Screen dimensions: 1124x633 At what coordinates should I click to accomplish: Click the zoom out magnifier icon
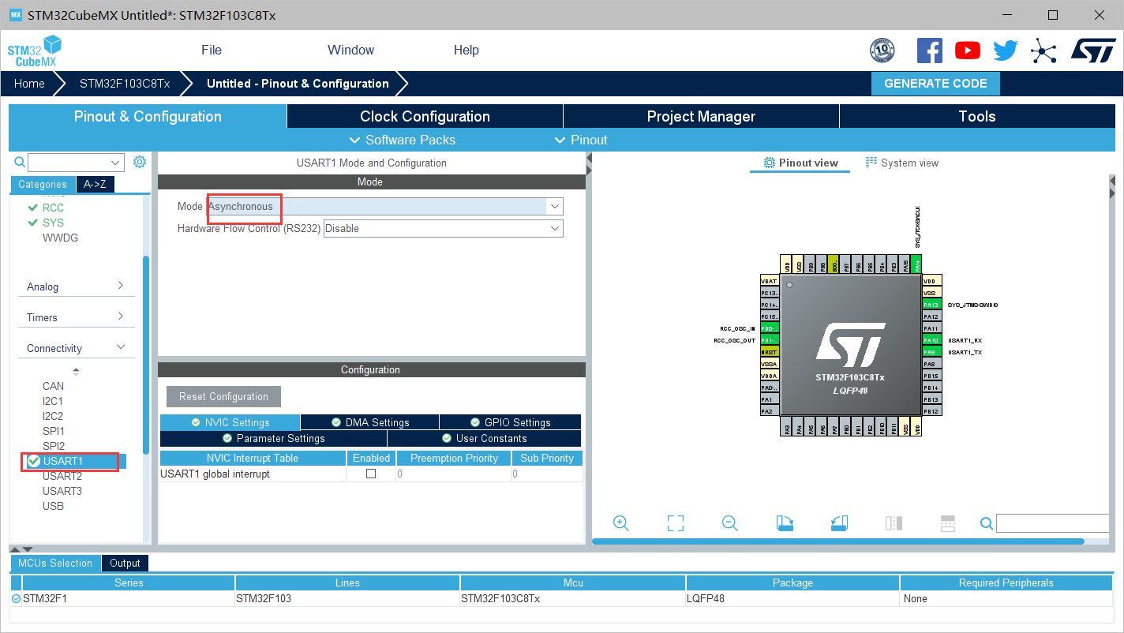pyautogui.click(x=729, y=523)
